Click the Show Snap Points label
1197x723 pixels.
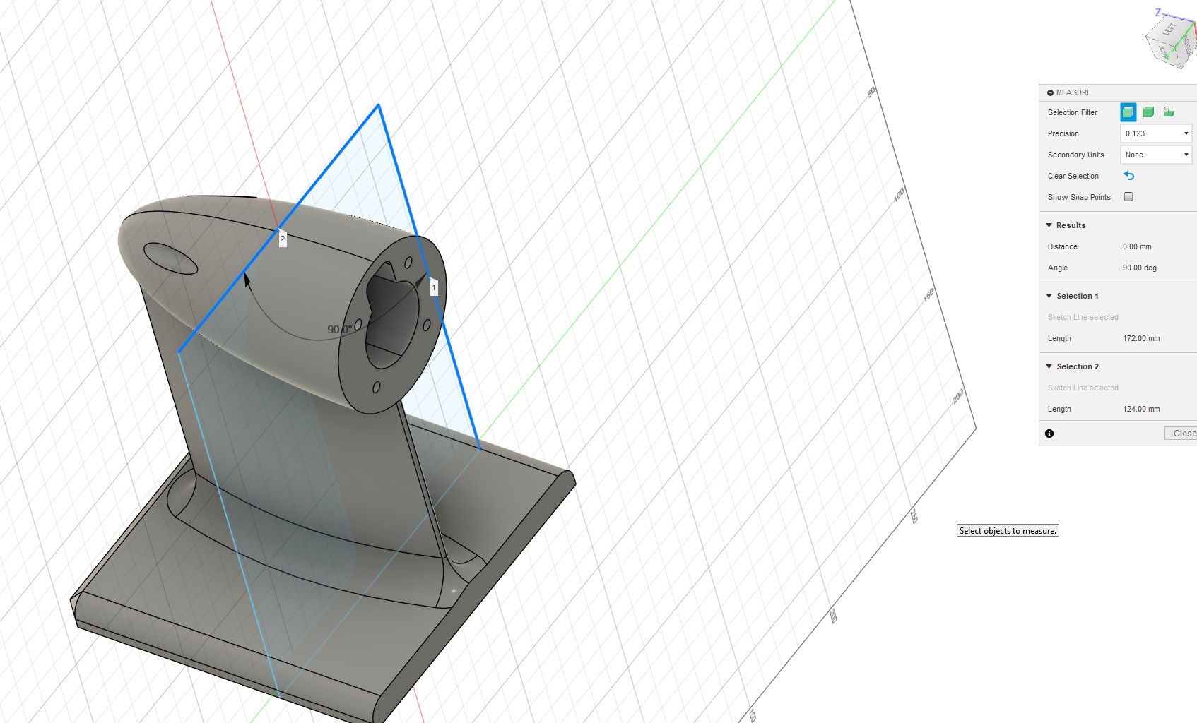1079,197
